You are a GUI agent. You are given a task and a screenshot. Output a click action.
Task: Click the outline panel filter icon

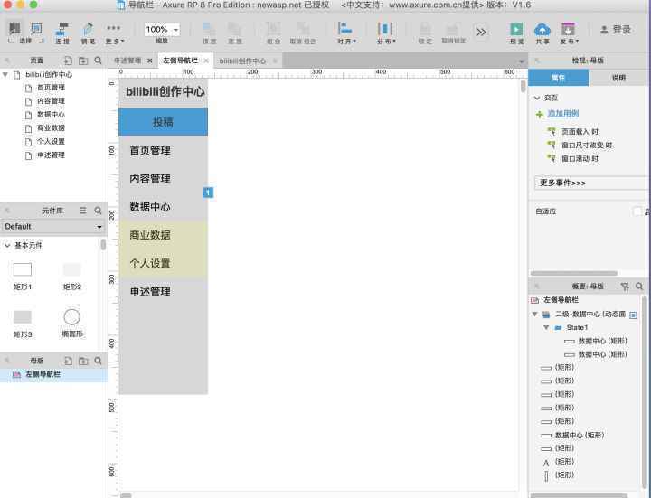coord(625,286)
